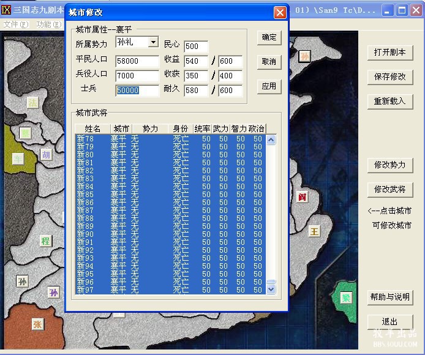Select the 新86 general row
The width and height of the screenshot is (425, 355).
coord(170,203)
